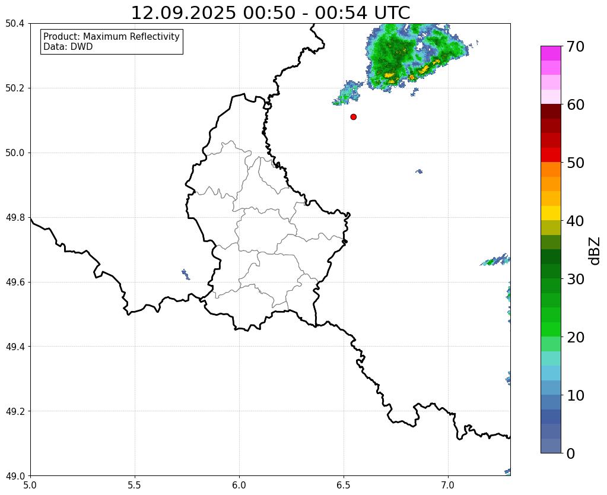This screenshot has height=495, width=607.
Task: Click the 'Product: Maximum Reflectivity' label
Action: (112, 36)
